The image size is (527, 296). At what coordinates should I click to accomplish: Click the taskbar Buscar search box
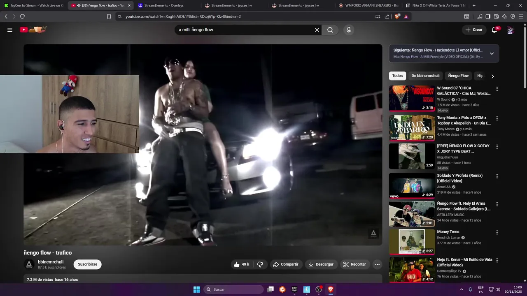tap(234, 289)
